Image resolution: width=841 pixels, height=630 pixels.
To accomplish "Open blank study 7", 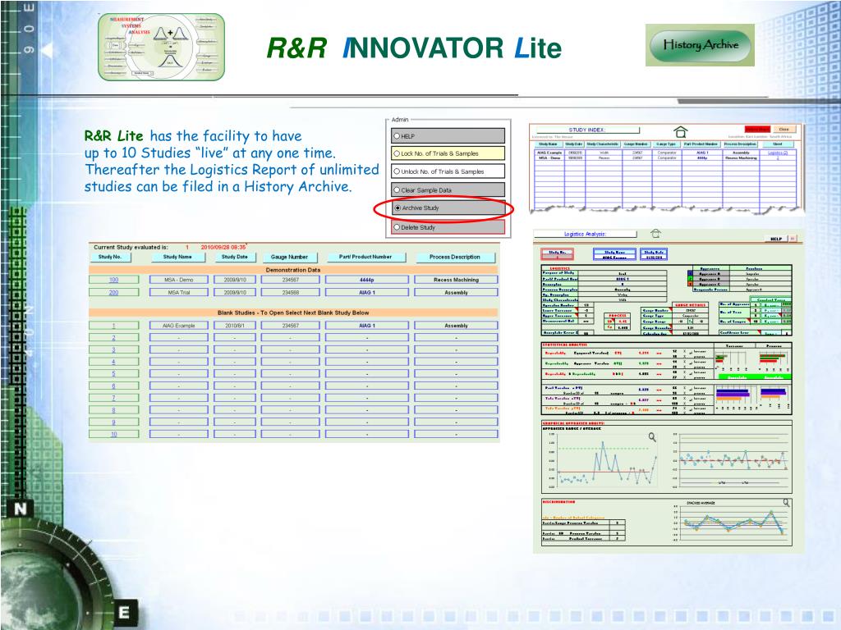I will [113, 398].
